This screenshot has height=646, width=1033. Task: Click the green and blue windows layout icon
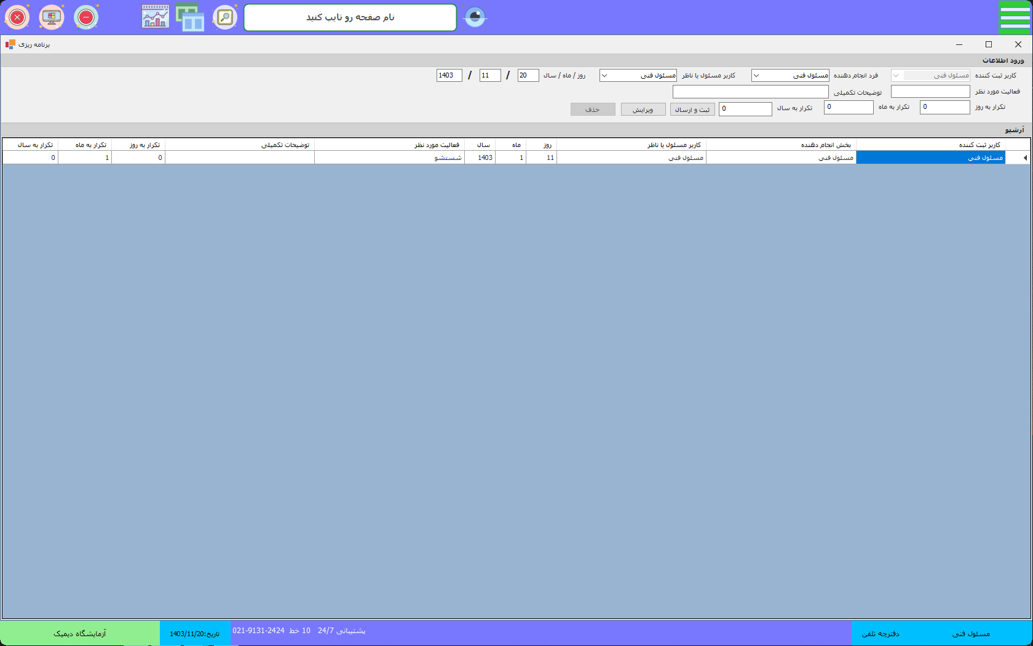(x=190, y=17)
